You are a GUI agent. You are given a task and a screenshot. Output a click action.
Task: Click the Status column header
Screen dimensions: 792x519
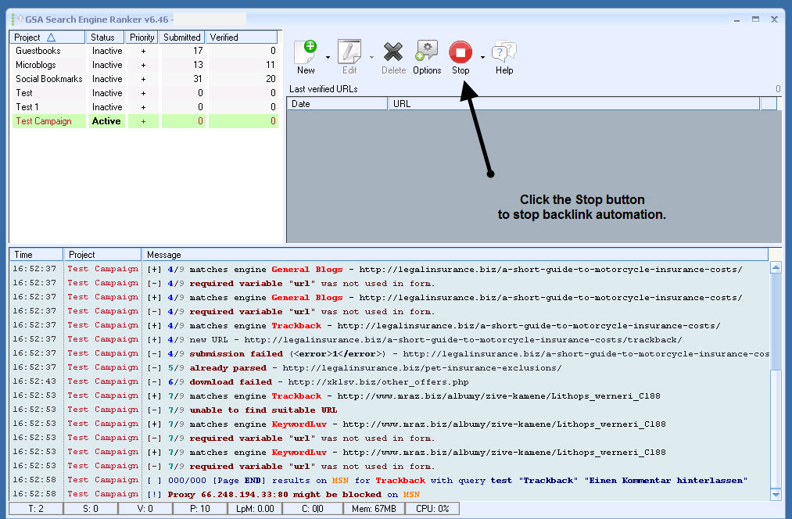coord(102,37)
